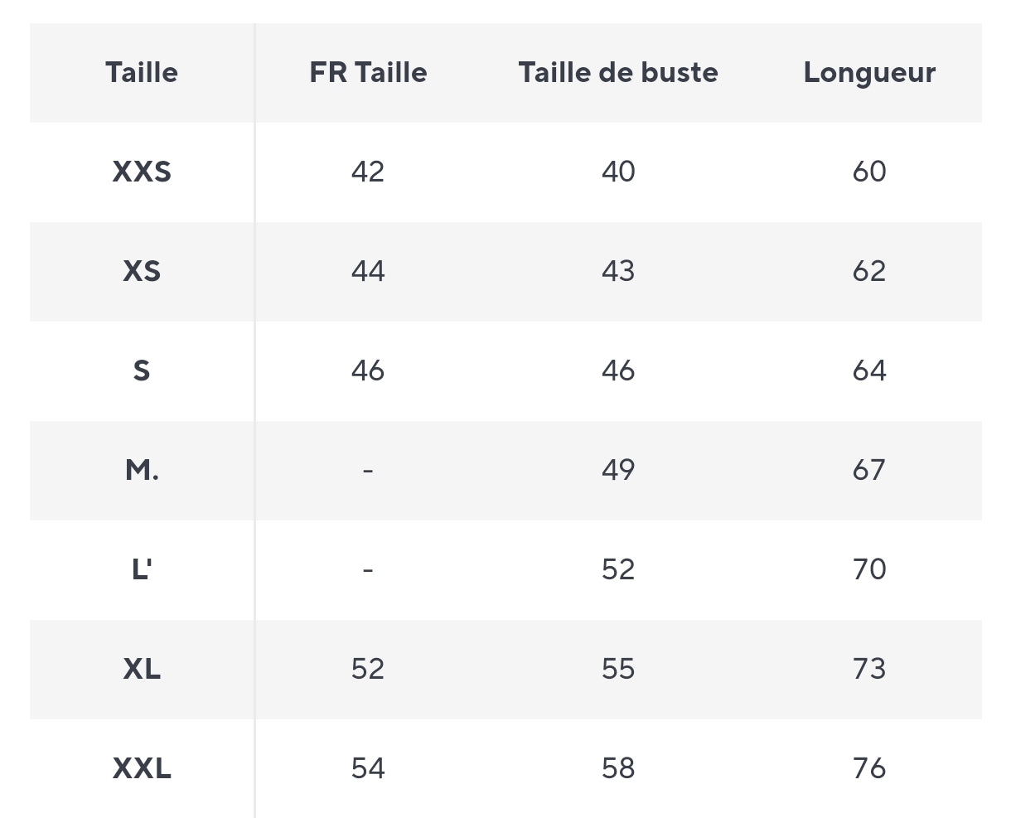Select the XXS size row label
The image size is (1011, 818).
point(142,172)
